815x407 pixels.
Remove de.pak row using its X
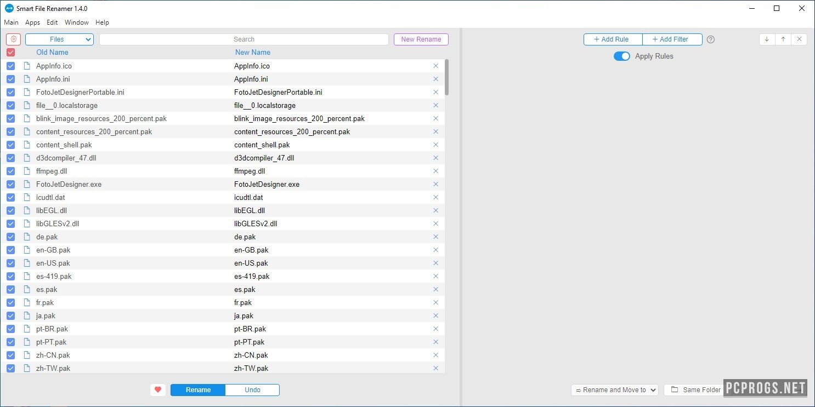(436, 237)
